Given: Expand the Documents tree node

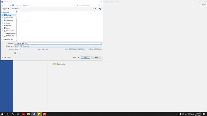Looking at the screenshot, I should click(3, 18).
